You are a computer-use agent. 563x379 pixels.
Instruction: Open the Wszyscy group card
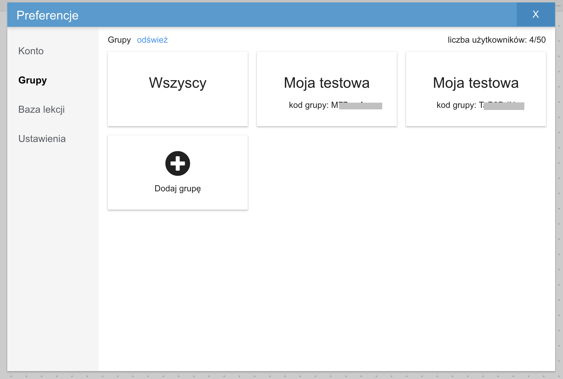coord(178,89)
